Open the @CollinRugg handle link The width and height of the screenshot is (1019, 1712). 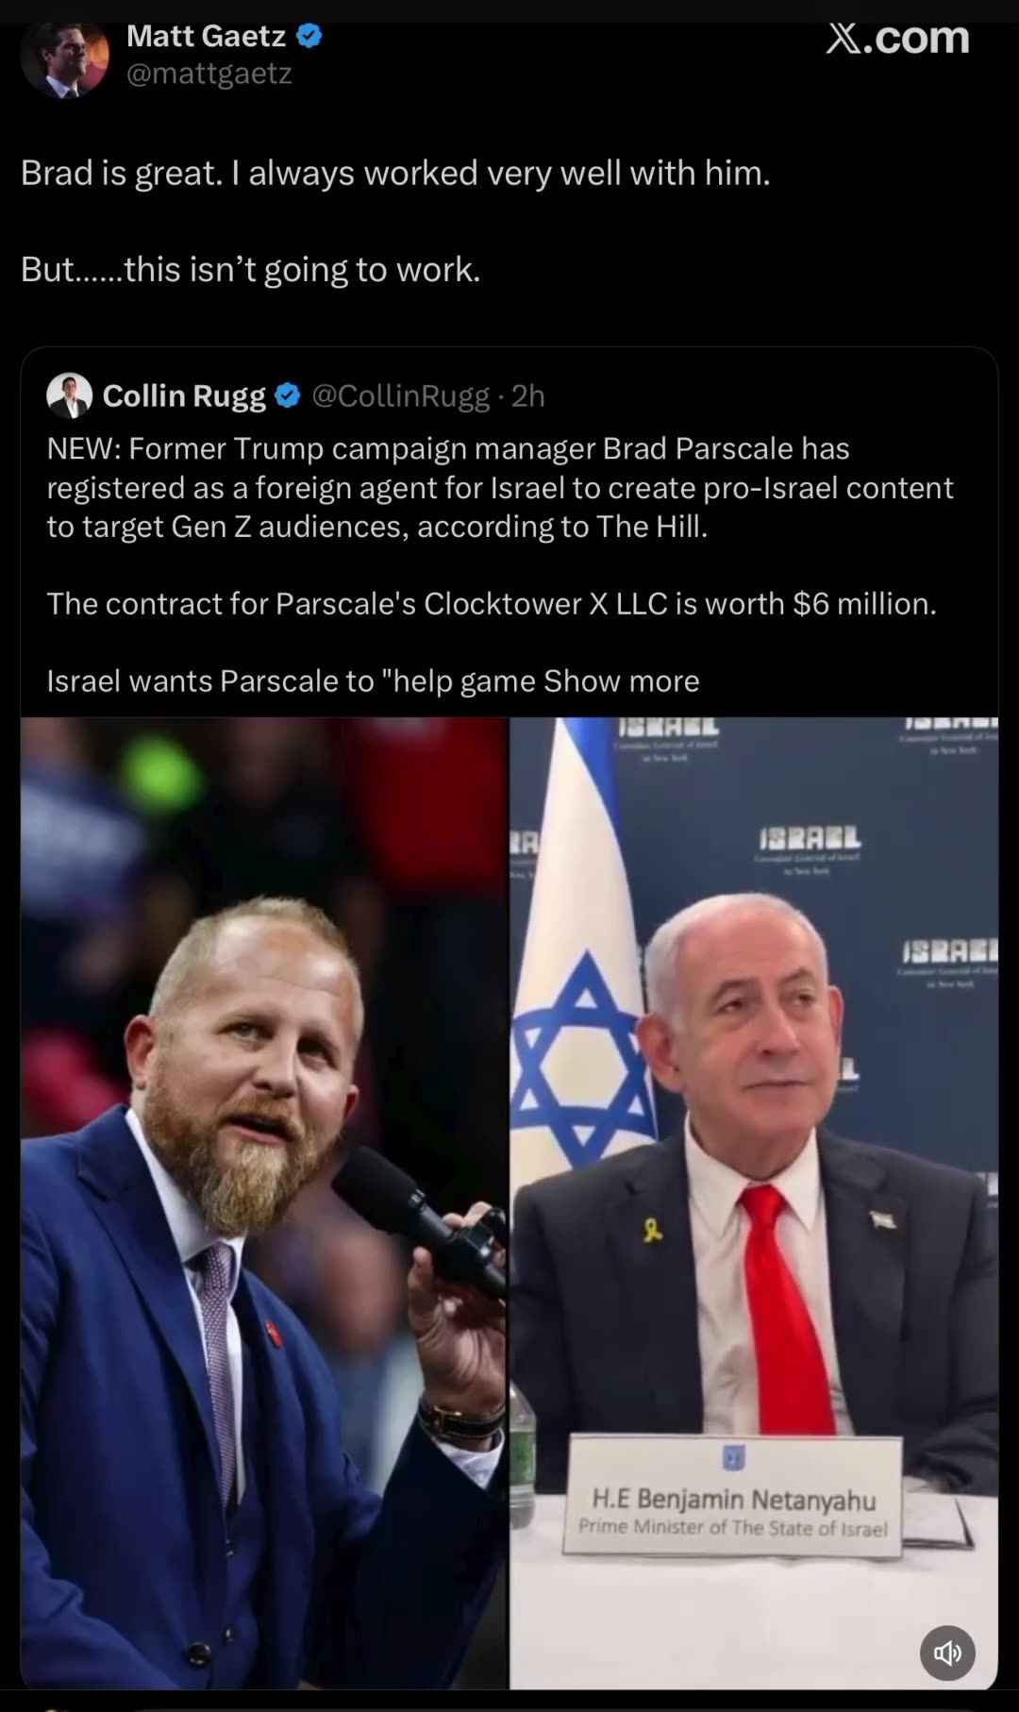point(401,396)
